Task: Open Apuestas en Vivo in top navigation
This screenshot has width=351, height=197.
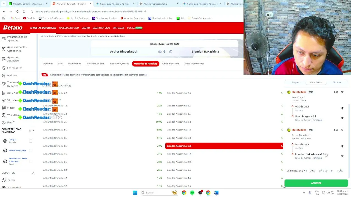Action: click(x=69, y=28)
